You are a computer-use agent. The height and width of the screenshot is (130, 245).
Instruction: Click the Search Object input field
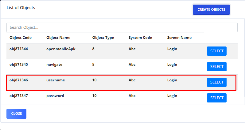tap(122, 28)
